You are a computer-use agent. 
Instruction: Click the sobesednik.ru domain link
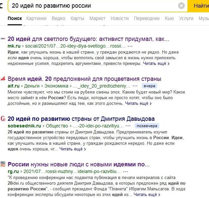(24, 126)
